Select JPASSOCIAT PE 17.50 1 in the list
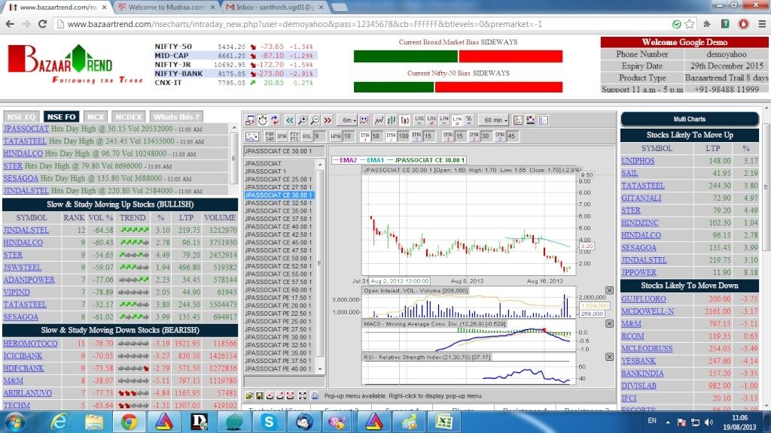The height and width of the screenshot is (433, 771). [279, 298]
